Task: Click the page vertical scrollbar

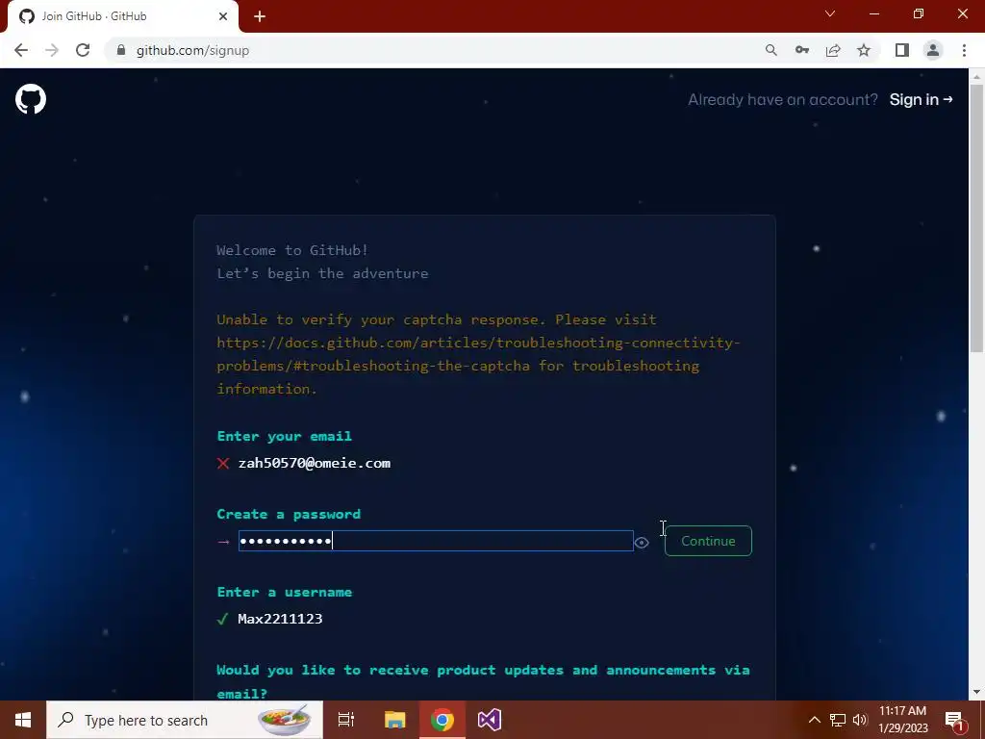Action: click(x=976, y=218)
